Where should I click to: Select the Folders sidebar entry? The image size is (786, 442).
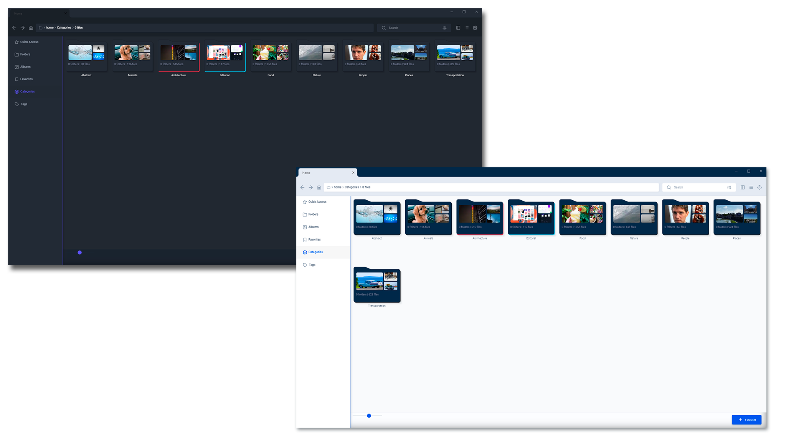tap(313, 214)
